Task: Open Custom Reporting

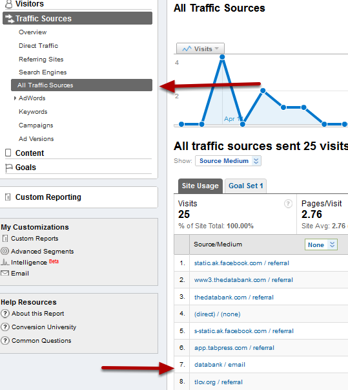Action: 48,197
